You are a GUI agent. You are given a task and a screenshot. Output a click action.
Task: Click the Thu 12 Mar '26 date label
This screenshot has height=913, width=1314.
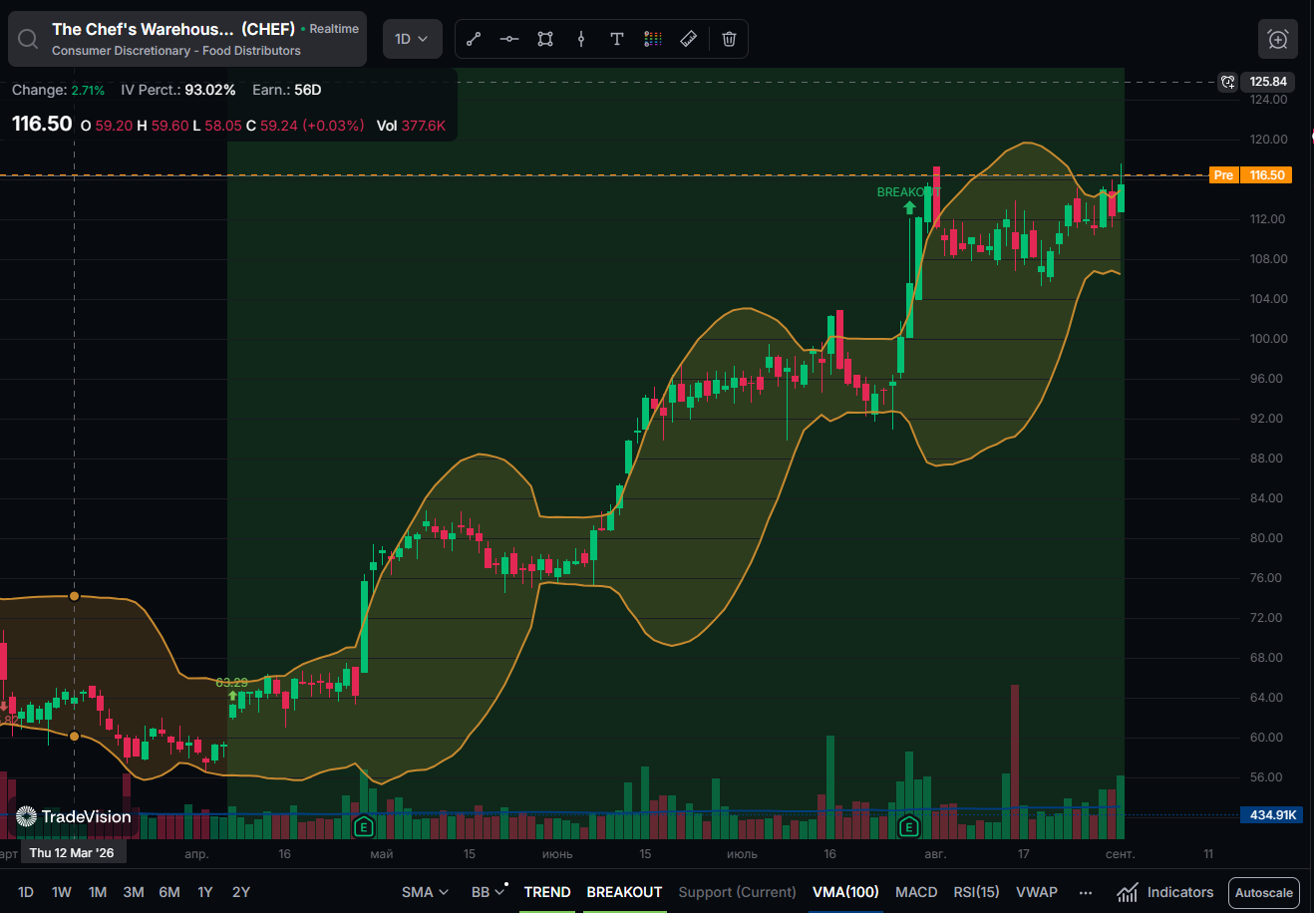pyautogui.click(x=72, y=853)
